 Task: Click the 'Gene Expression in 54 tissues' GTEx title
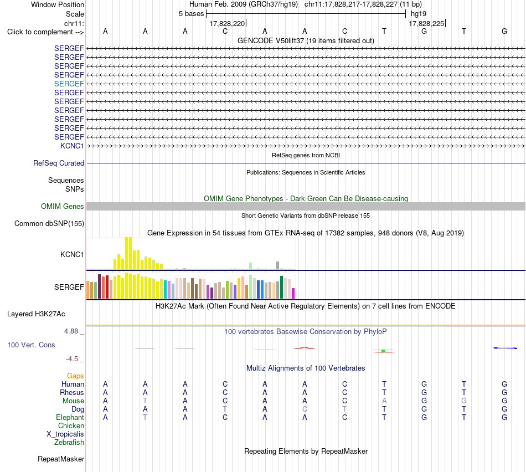click(306, 233)
